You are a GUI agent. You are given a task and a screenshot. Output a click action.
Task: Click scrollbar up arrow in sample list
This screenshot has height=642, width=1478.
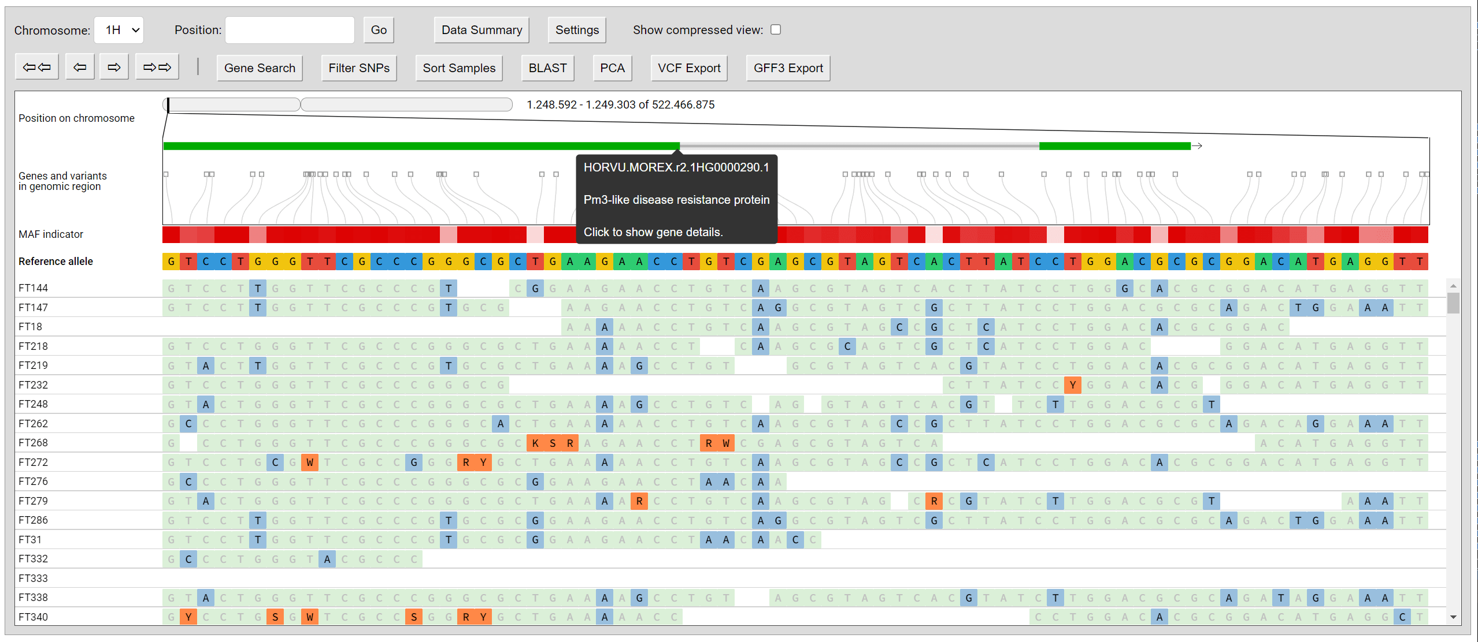coord(1453,286)
